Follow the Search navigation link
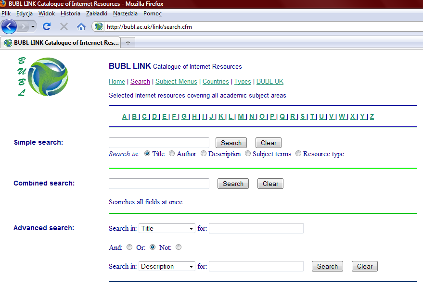The height and width of the screenshot is (284, 423). [x=140, y=81]
